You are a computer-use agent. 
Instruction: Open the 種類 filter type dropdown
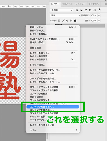pyautogui.click(x=62, y=10)
